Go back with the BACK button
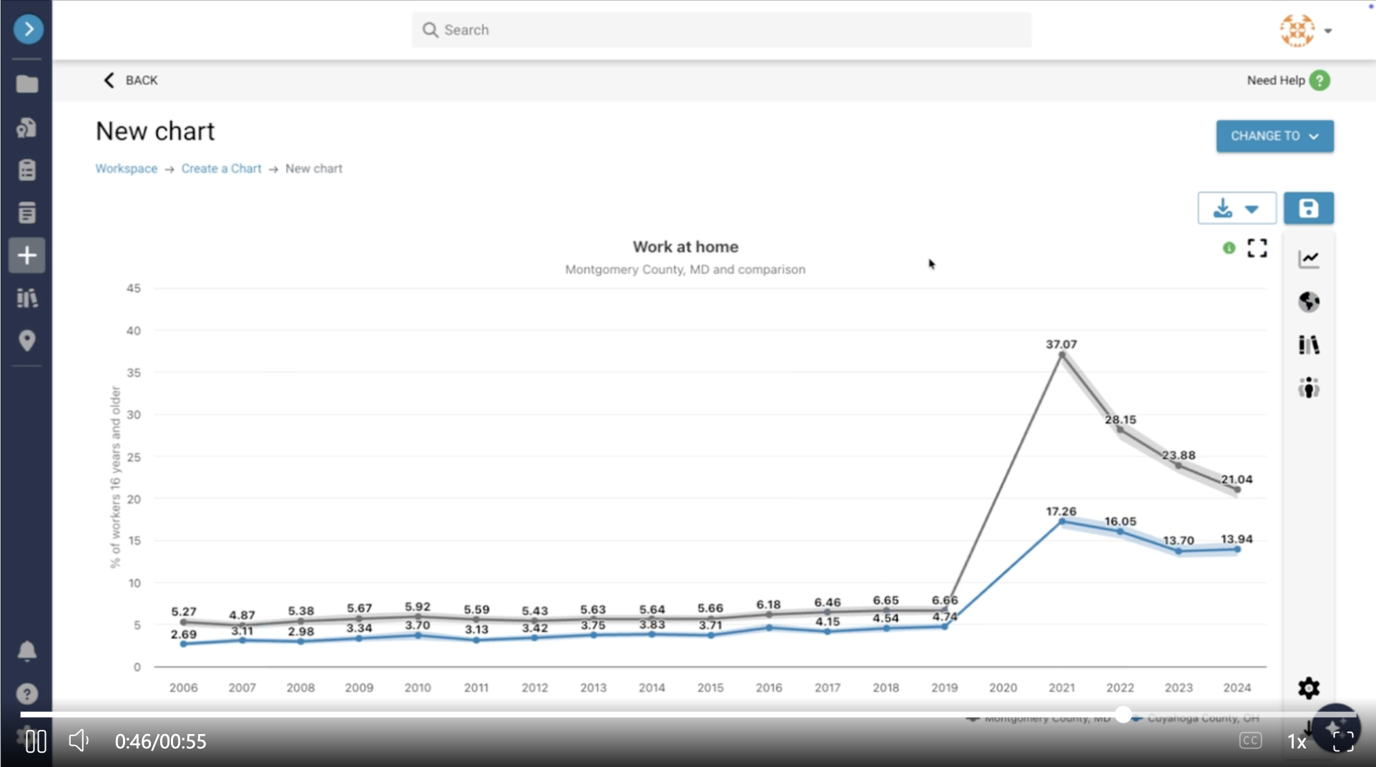Image resolution: width=1376 pixels, height=767 pixels. 131,80
